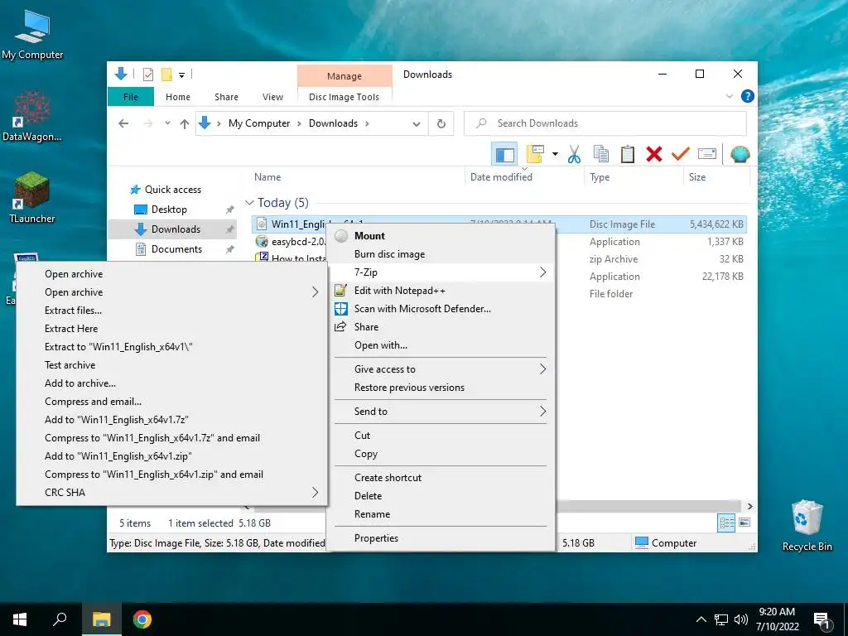Expand the Send to submenu

click(441, 412)
